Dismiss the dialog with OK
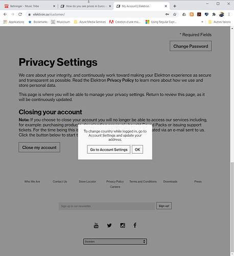This screenshot has height=256, width=234. [137, 150]
